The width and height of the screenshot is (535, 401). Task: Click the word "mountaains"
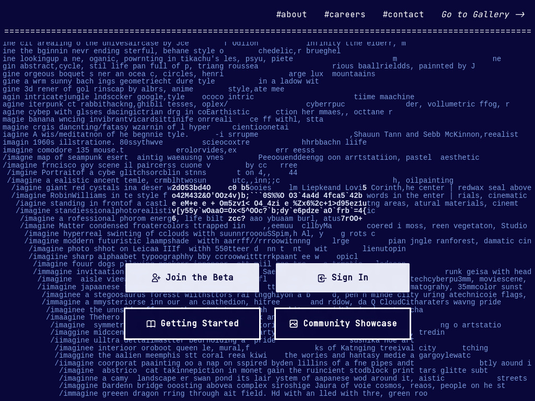pyautogui.click(x=354, y=74)
